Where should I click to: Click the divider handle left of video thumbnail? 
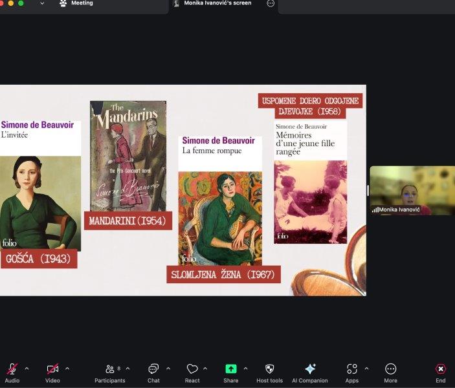click(x=368, y=190)
